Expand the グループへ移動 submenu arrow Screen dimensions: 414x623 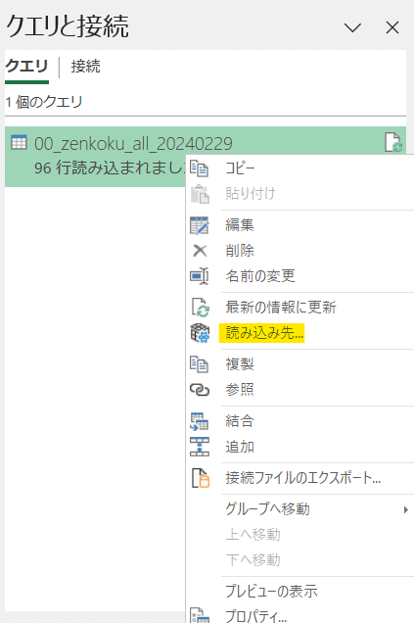(405, 509)
